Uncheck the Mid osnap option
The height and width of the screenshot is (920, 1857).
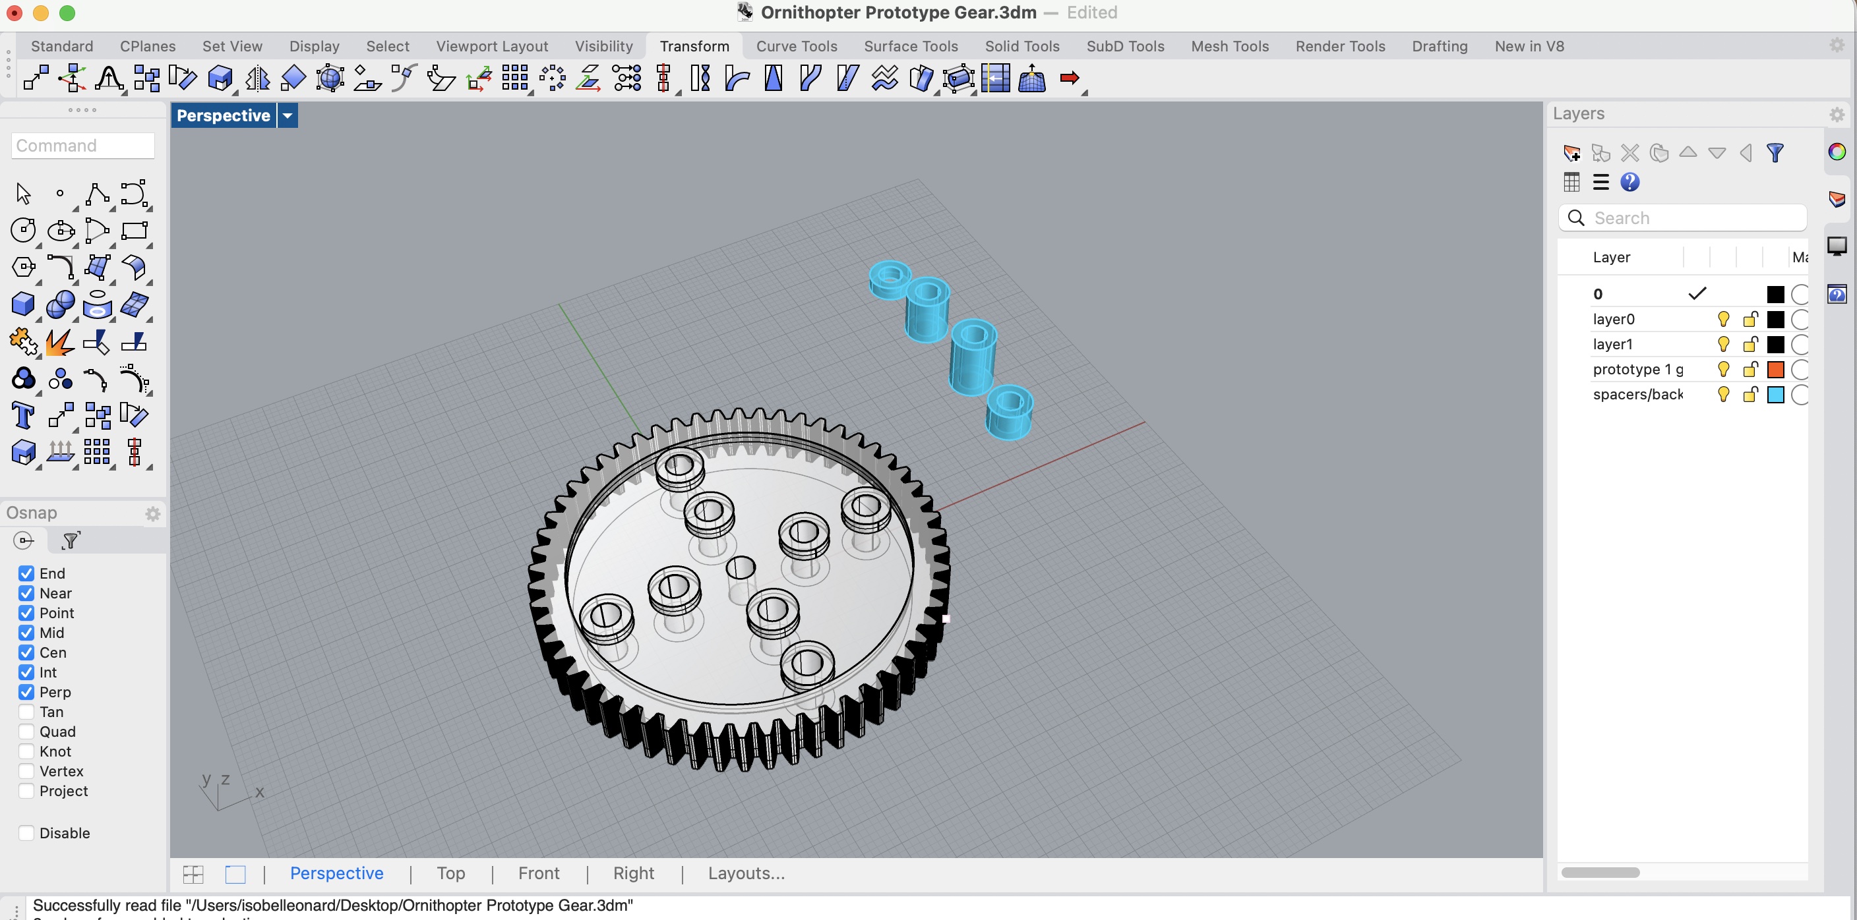tap(26, 633)
